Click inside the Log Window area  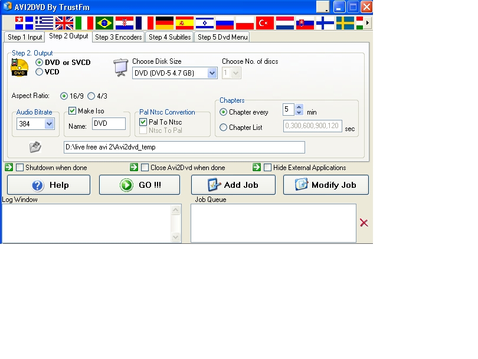(87, 224)
